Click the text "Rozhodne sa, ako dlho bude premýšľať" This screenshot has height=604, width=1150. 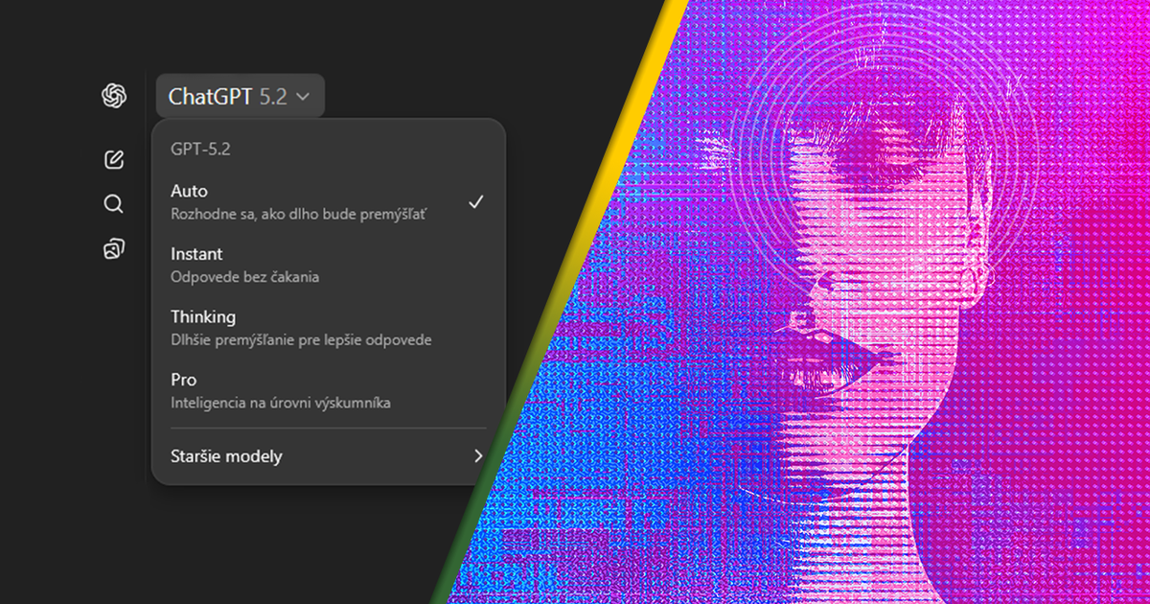click(298, 215)
